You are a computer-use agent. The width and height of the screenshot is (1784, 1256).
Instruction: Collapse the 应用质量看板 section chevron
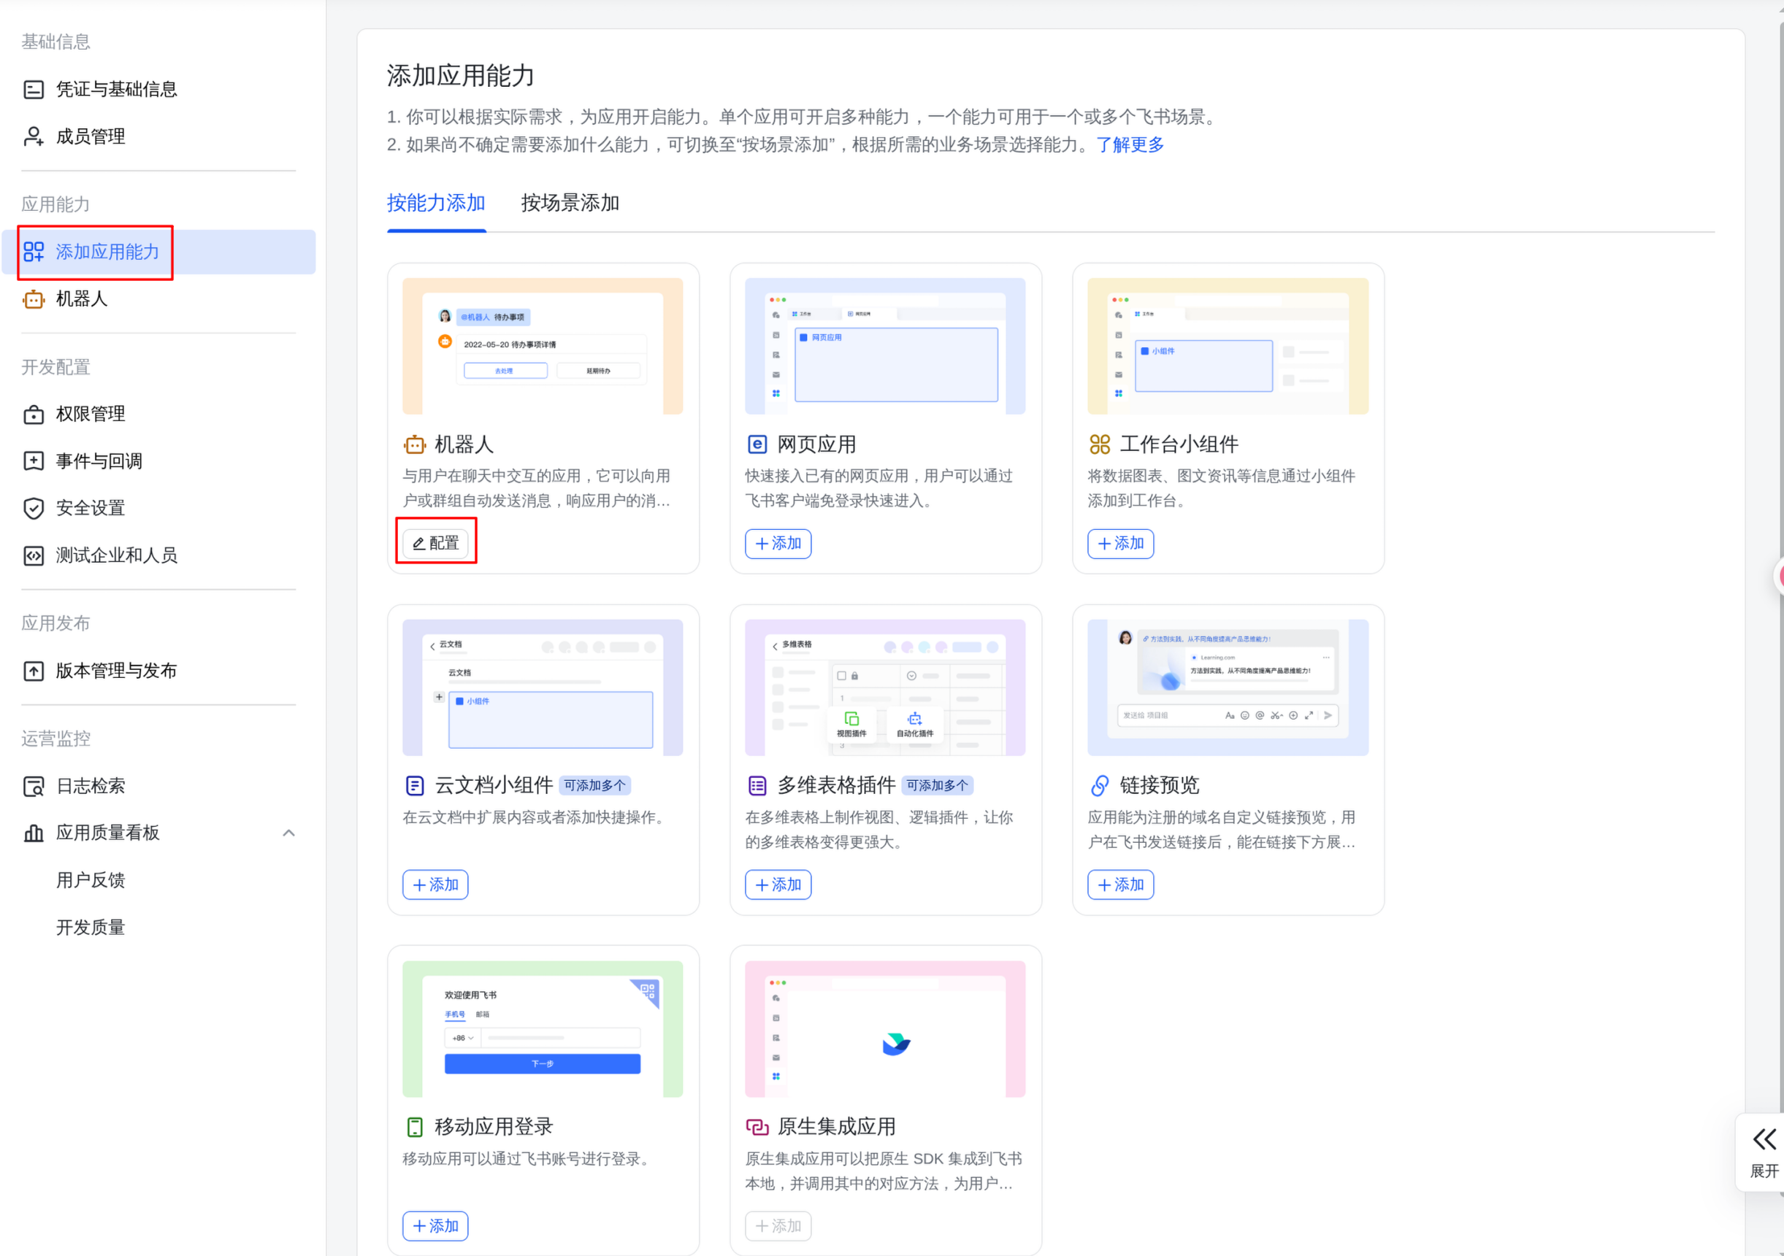[x=288, y=833]
